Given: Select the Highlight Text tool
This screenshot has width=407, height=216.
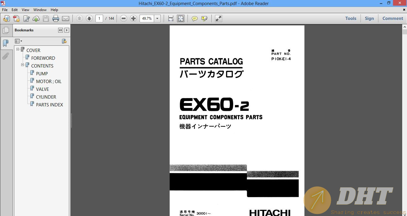Looking at the screenshot, I should (205, 19).
